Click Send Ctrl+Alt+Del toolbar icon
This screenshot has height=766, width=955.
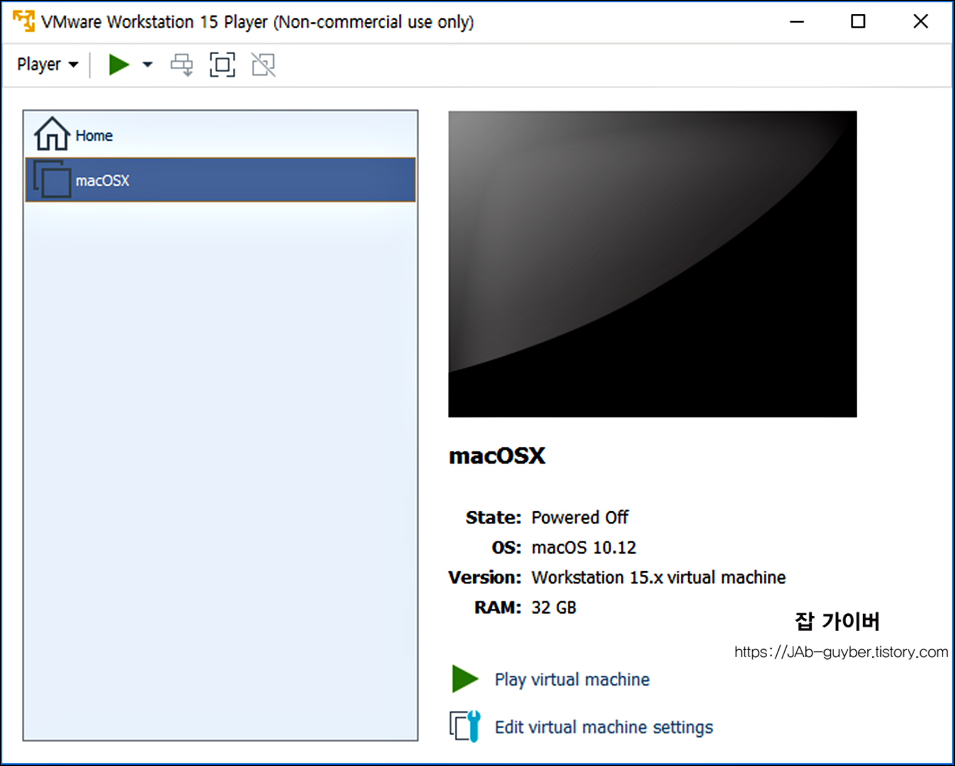pyautogui.click(x=182, y=65)
